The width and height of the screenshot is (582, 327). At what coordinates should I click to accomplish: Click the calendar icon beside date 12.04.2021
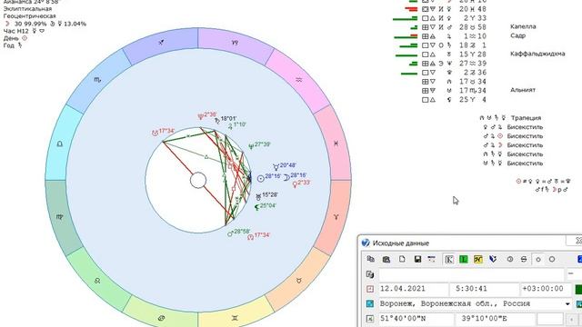[x=370, y=289]
